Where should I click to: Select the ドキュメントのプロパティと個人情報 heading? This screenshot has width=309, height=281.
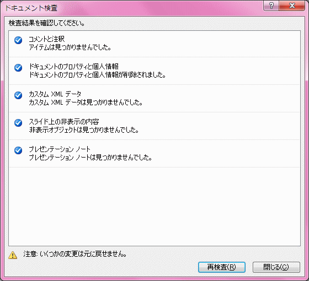coord(74,67)
